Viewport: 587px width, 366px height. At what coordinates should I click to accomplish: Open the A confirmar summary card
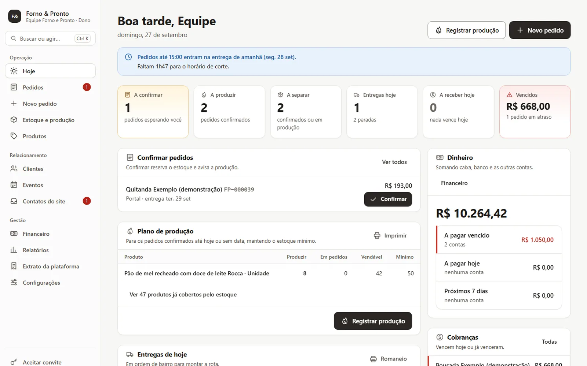(153, 112)
